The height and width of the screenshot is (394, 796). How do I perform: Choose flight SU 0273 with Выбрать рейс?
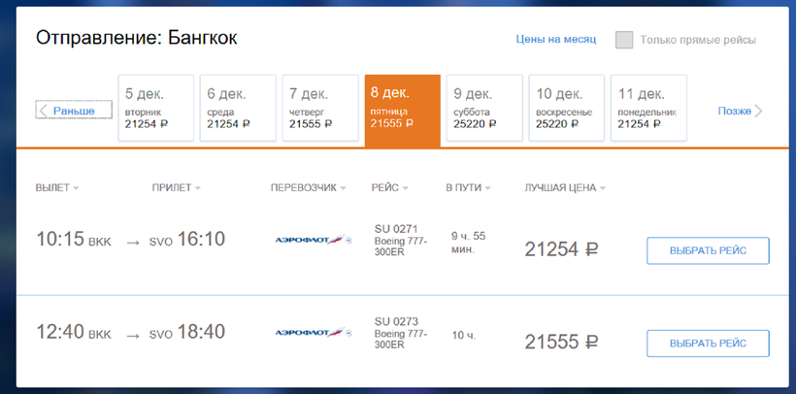(708, 344)
